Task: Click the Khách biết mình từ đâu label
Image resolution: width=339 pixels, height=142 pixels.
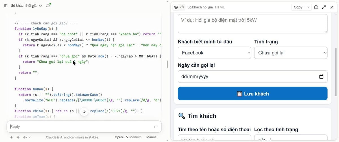Action: (x=205, y=42)
